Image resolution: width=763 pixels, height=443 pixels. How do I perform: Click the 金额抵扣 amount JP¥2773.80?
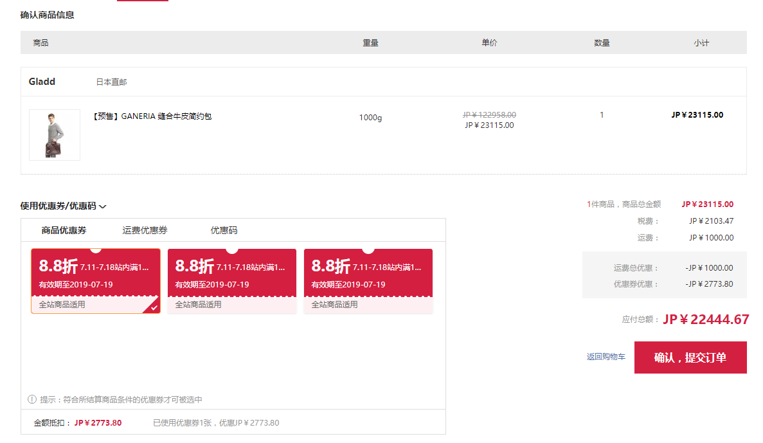(98, 423)
